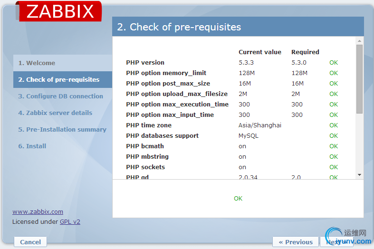Open the GPL v2 license link
The width and height of the screenshot is (374, 249).
[x=70, y=222]
